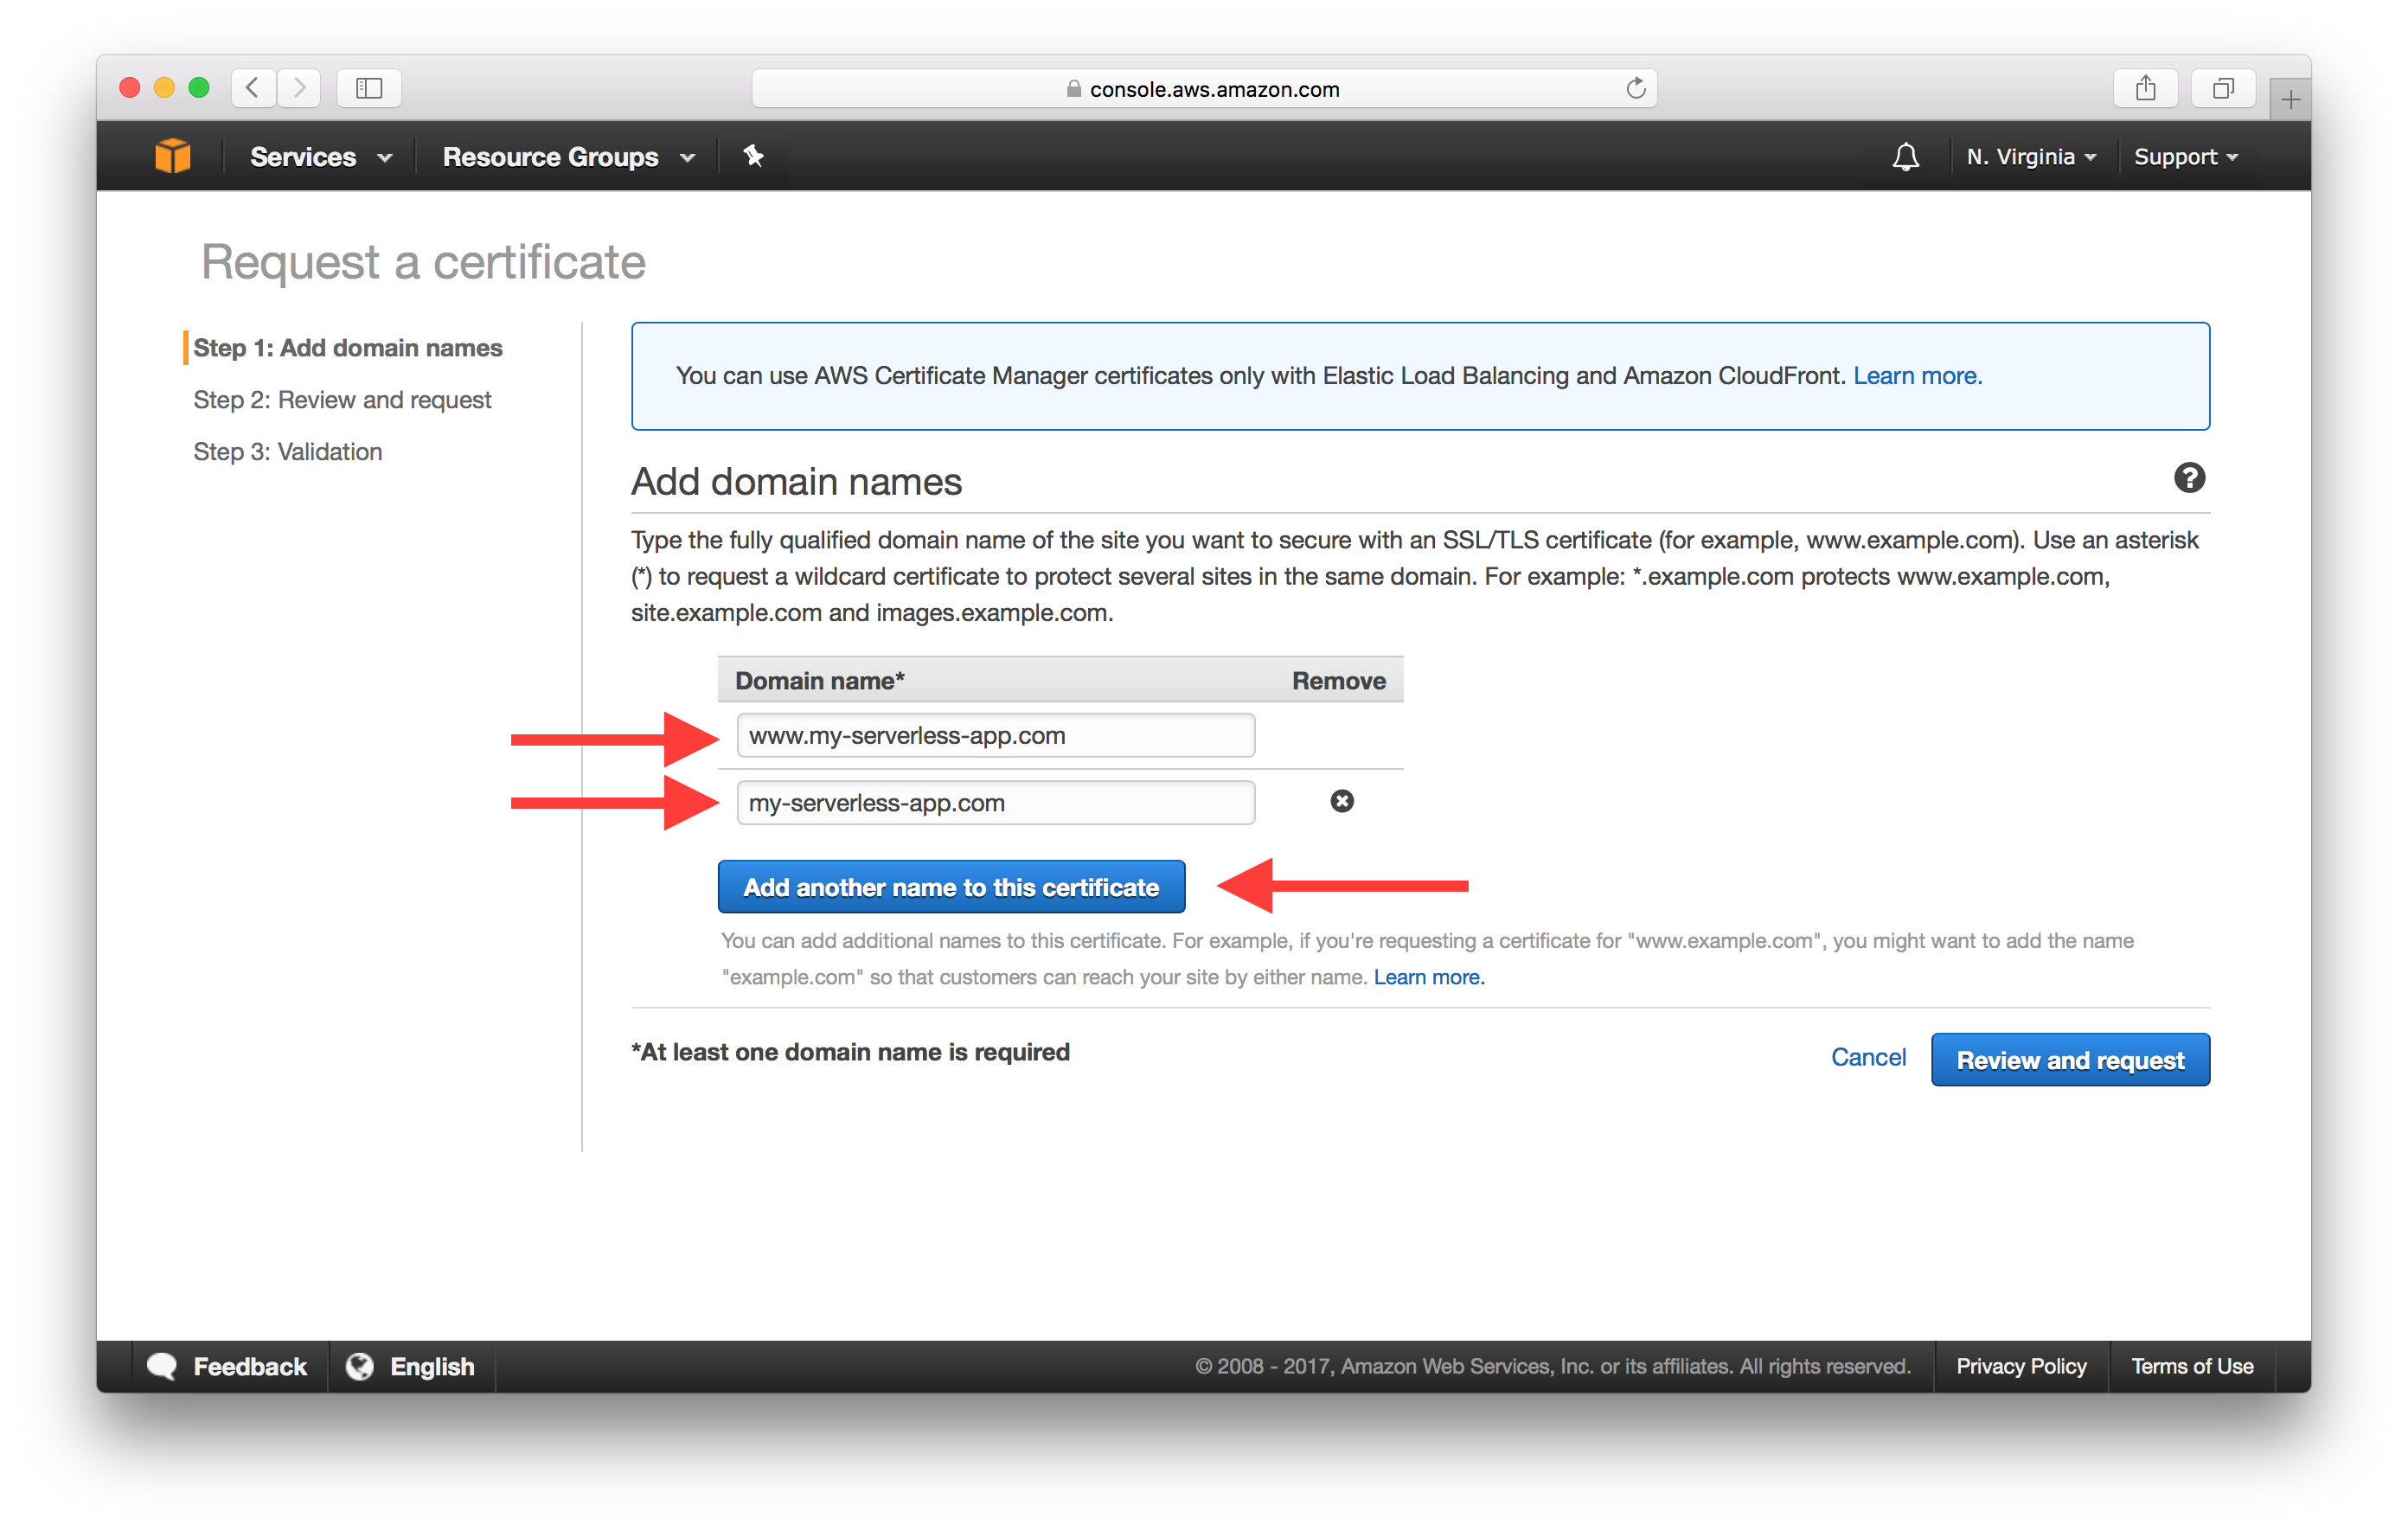
Task: Reload the page with the refresh icon
Action: [x=1635, y=88]
